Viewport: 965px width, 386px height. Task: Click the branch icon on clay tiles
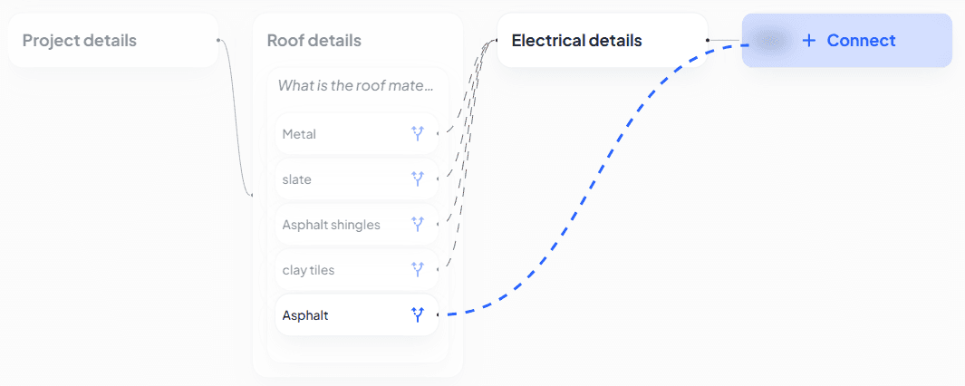[418, 270]
